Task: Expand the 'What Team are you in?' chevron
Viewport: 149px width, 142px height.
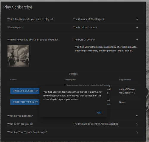Action: [137, 124]
